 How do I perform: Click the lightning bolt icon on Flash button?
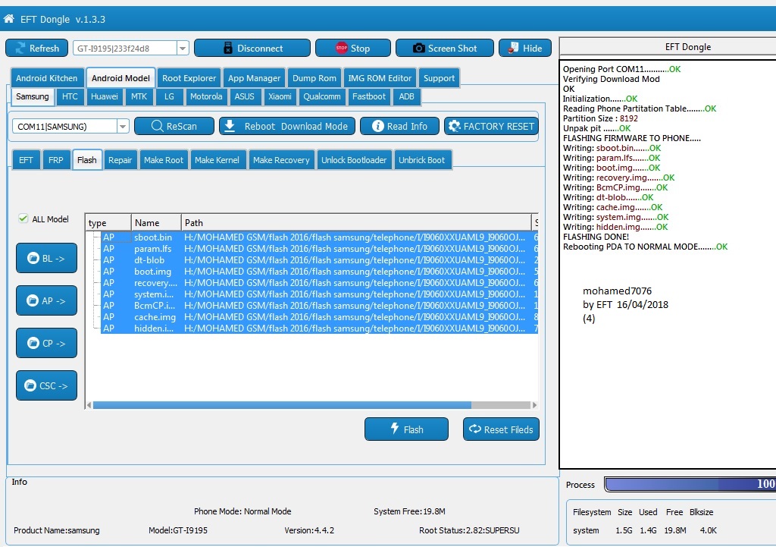[394, 429]
